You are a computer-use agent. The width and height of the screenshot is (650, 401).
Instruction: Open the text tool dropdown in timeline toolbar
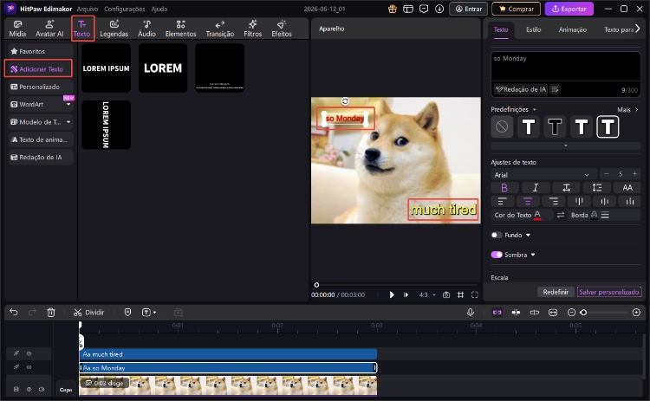154,313
